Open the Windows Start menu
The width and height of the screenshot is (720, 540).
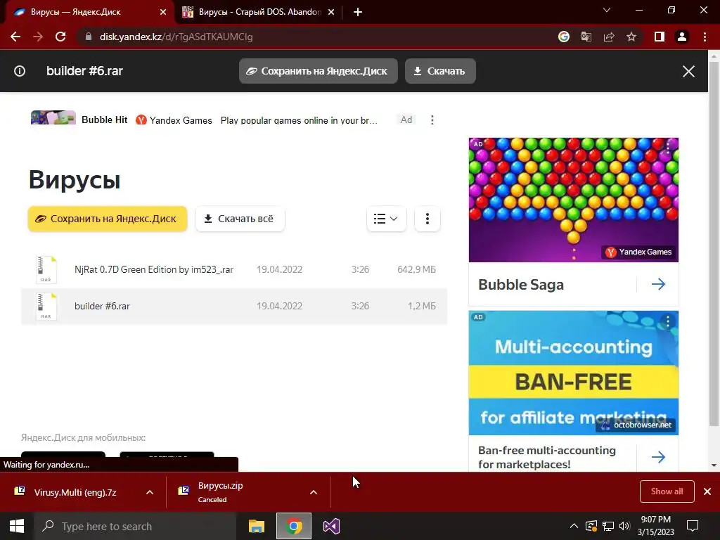click(17, 526)
